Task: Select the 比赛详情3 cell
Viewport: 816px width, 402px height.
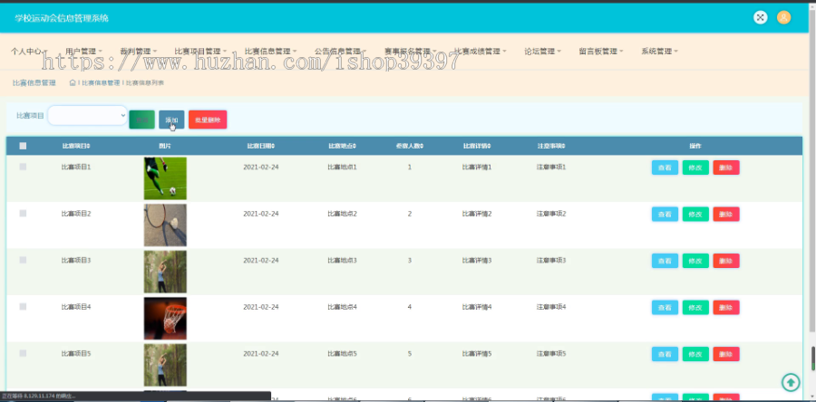Action: point(477,260)
